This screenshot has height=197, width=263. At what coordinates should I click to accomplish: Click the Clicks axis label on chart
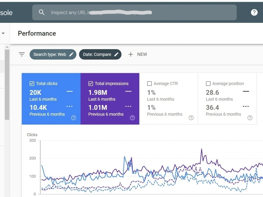pos(32,135)
